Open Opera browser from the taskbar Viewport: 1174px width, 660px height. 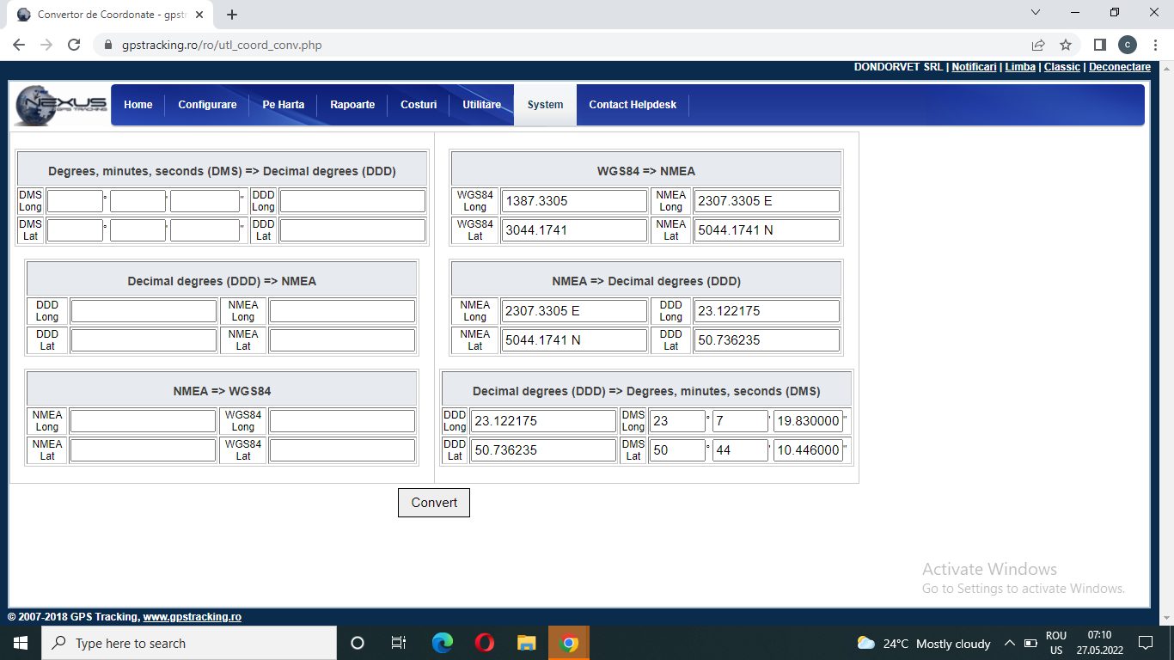coord(484,643)
